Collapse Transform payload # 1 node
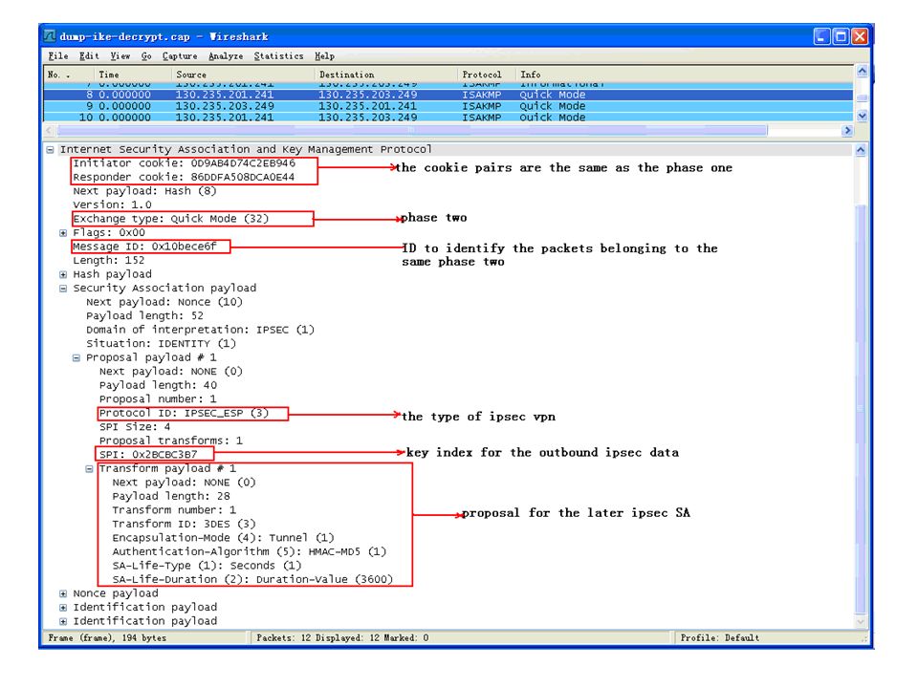918x688 pixels. 89,468
